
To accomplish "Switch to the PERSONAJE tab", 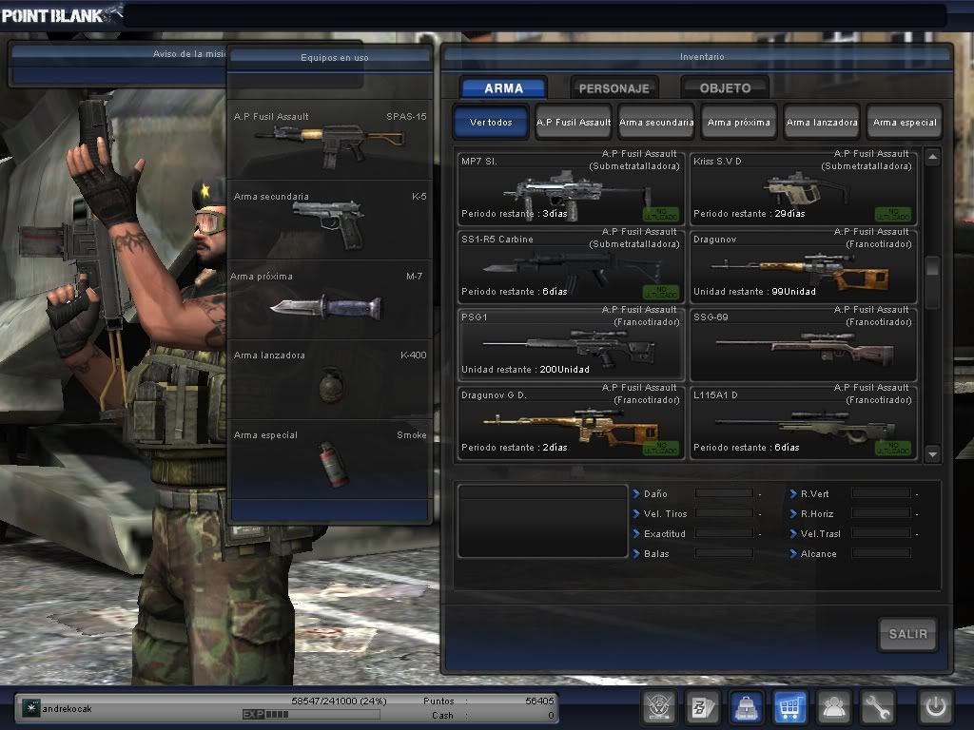I will pos(614,88).
